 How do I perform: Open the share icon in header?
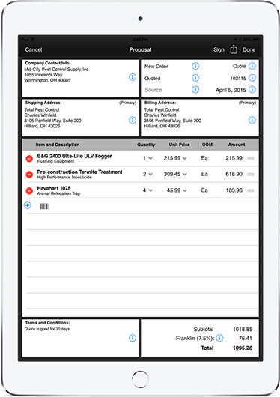(x=234, y=49)
